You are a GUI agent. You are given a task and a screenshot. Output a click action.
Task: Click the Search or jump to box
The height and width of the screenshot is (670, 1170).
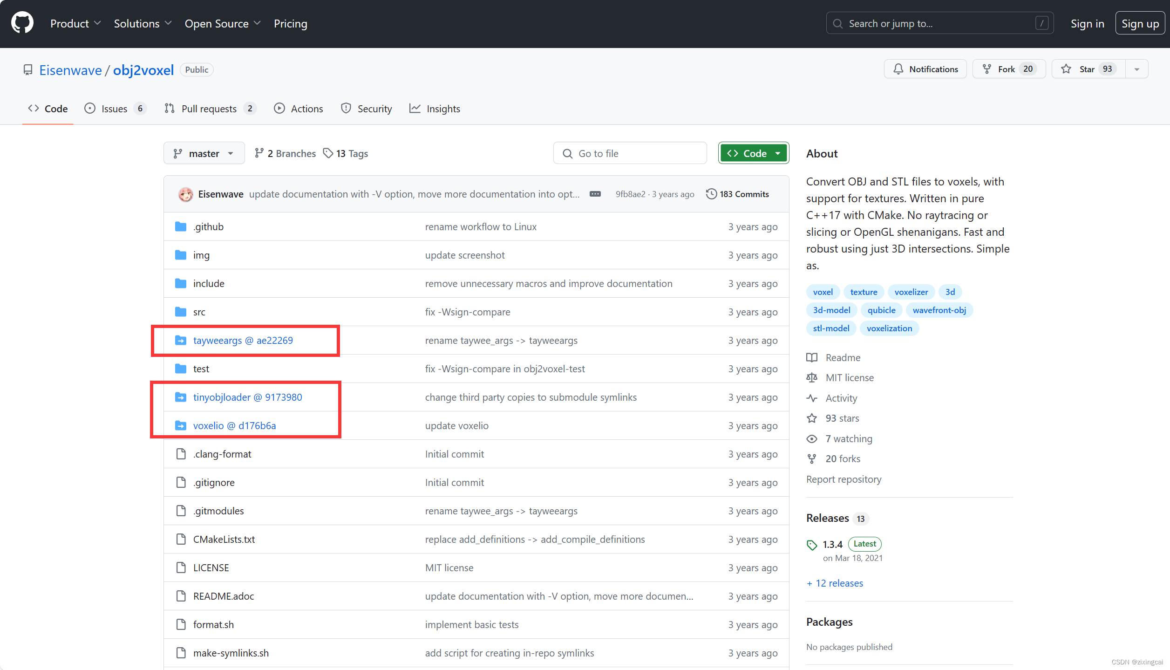[939, 23]
